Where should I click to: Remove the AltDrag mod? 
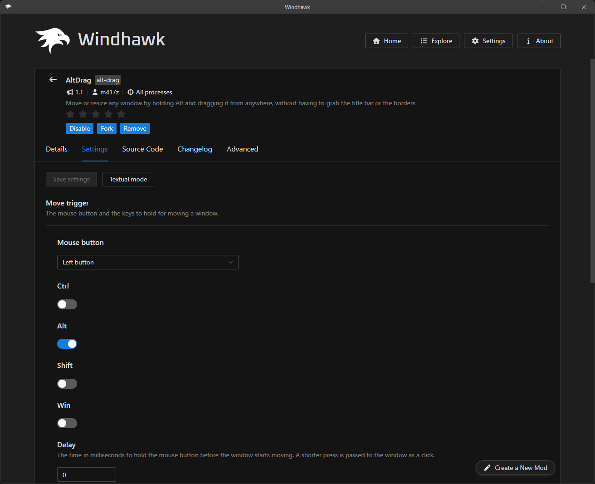pos(135,128)
